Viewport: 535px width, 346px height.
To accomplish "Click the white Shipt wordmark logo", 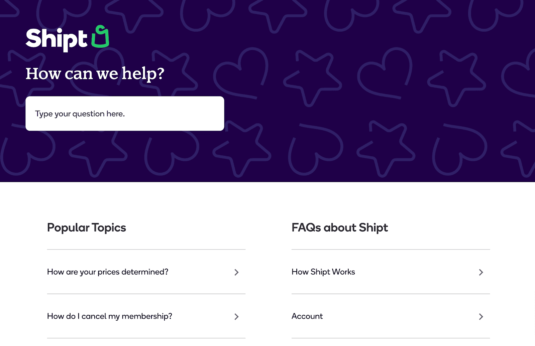I will point(56,39).
